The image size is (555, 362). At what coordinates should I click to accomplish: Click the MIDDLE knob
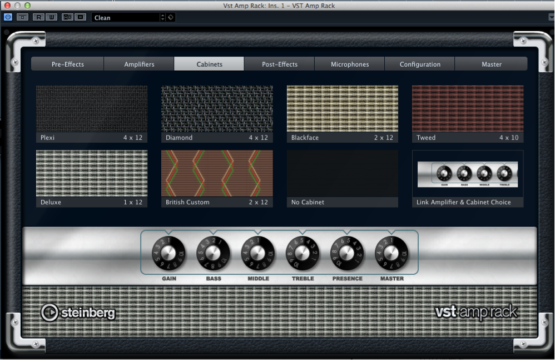(x=257, y=253)
